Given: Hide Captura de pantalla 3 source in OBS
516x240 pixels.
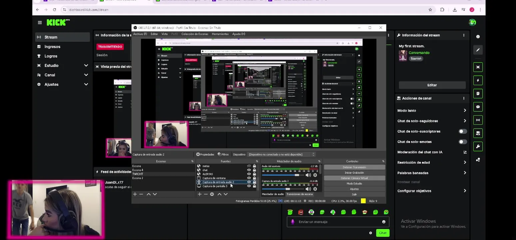Looking at the screenshot, I should 249,186.
